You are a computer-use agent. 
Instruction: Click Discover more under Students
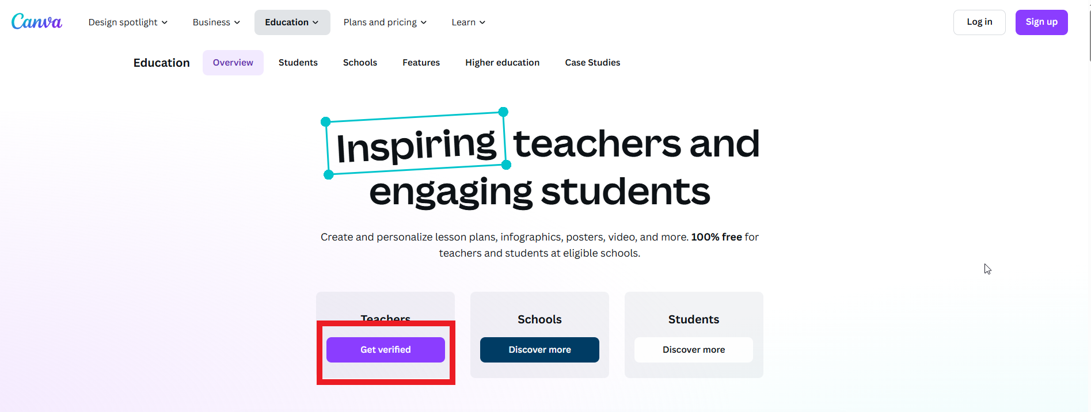(693, 350)
